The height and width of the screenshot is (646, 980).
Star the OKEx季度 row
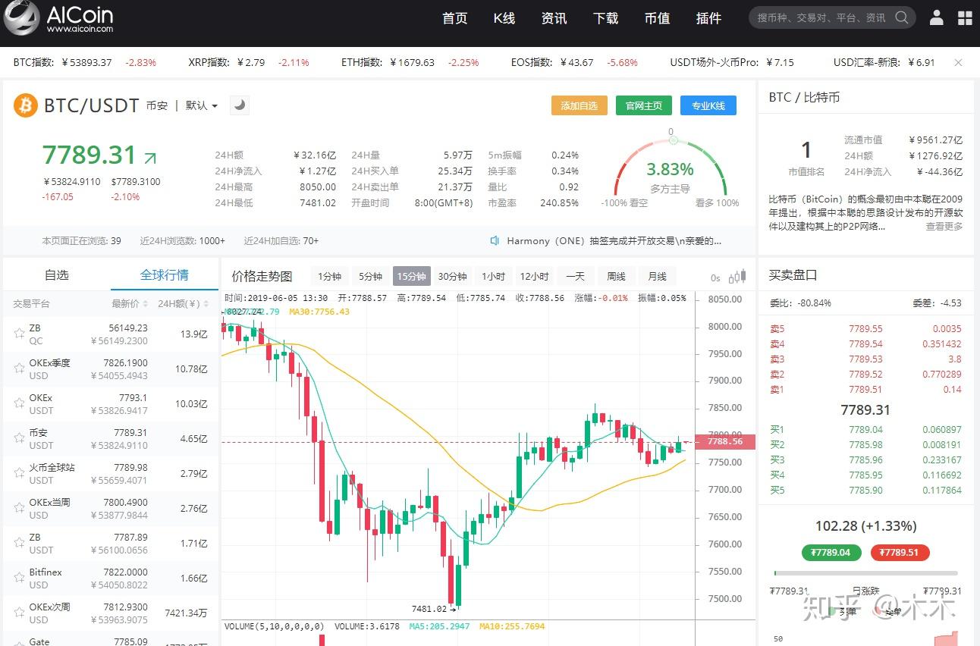[20, 368]
